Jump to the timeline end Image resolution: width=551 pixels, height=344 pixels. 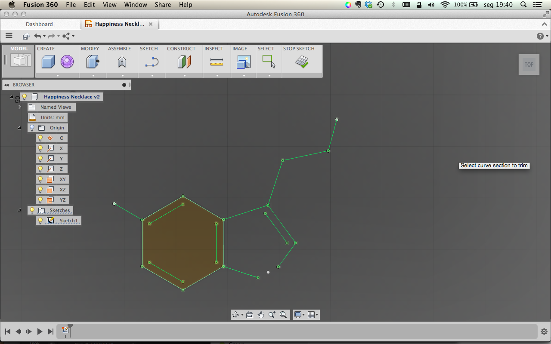click(x=51, y=332)
